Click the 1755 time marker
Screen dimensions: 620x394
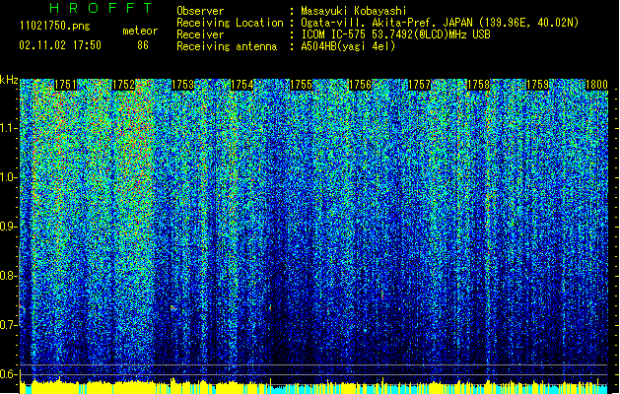(302, 85)
